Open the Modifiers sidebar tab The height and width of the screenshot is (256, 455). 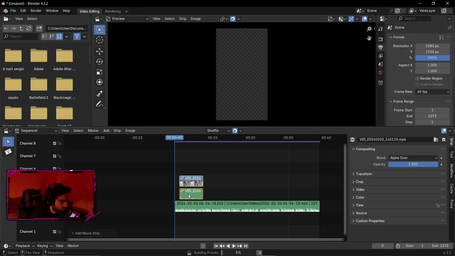click(x=451, y=171)
